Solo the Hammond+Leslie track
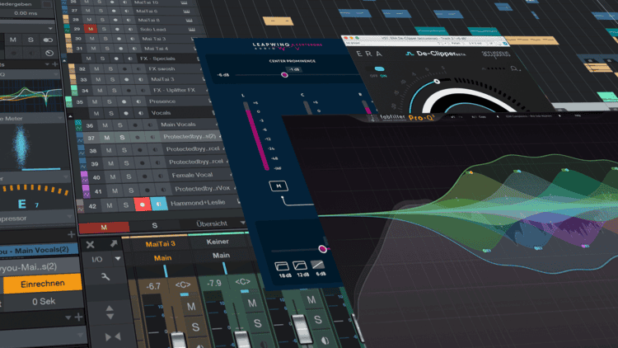The width and height of the screenshot is (618, 348). tap(126, 205)
